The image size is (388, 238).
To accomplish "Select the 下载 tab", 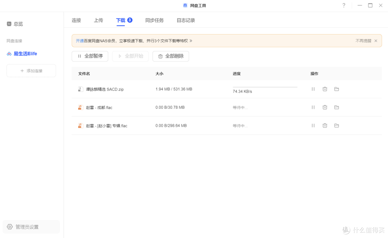I will pos(121,20).
